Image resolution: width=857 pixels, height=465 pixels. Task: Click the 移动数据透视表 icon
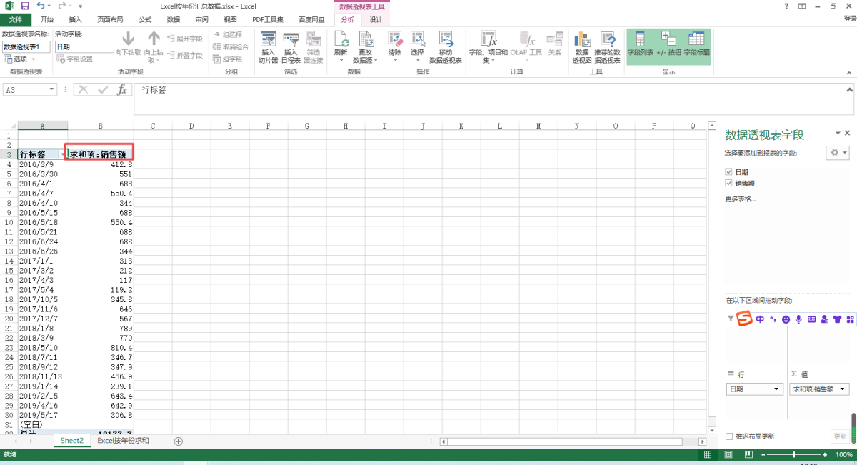[x=446, y=41]
